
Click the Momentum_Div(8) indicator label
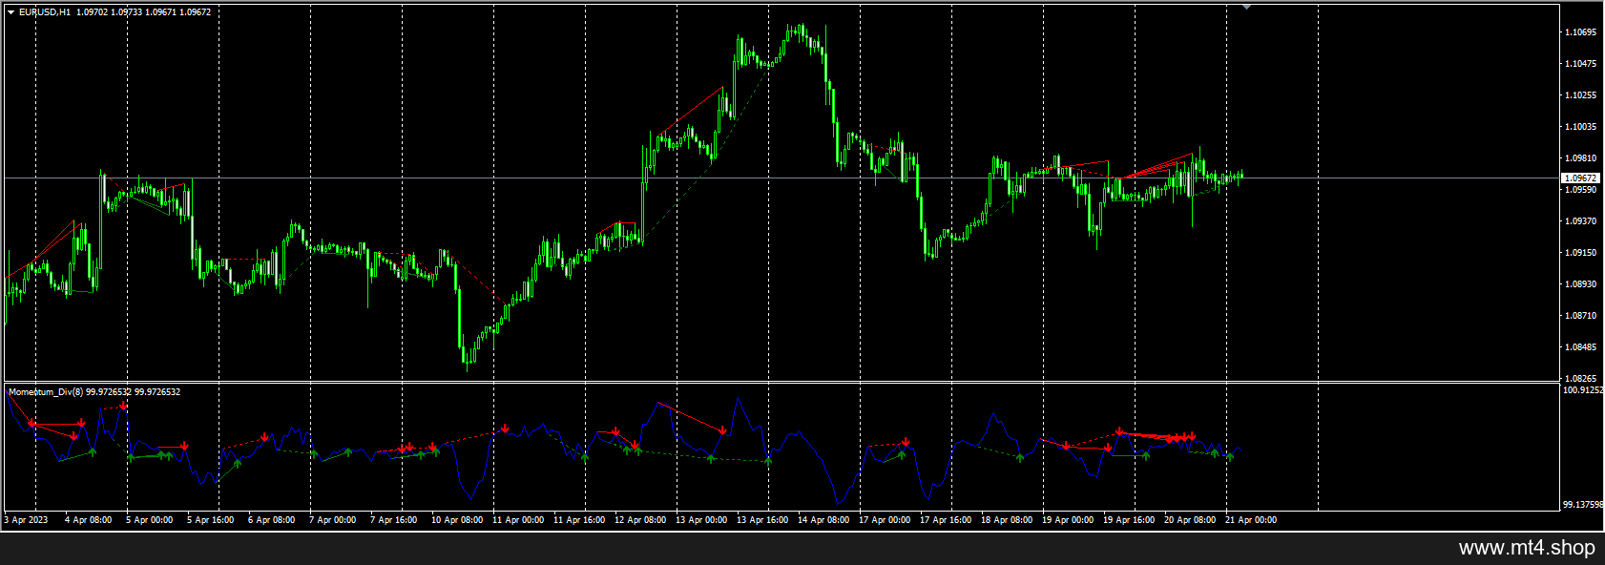46,392
